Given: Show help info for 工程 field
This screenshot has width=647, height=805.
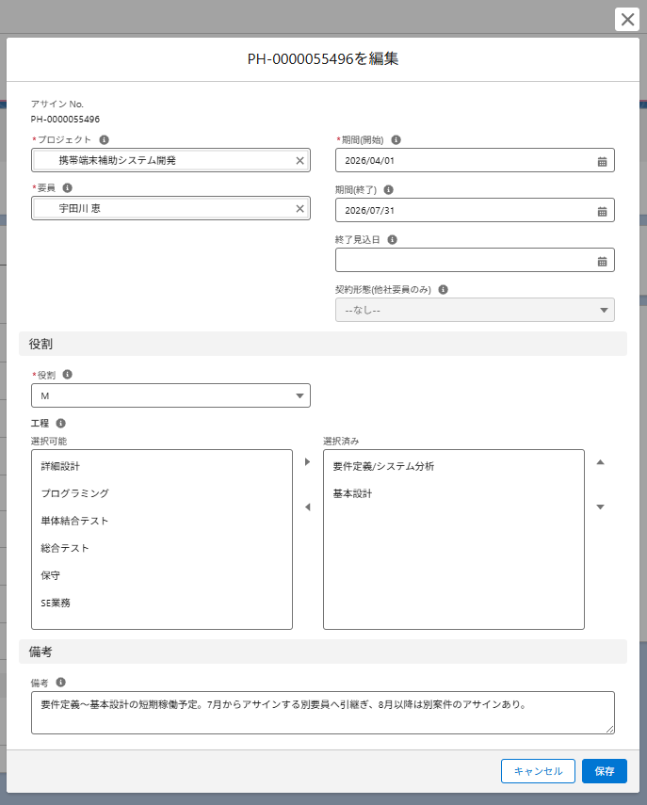Looking at the screenshot, I should tap(60, 424).
